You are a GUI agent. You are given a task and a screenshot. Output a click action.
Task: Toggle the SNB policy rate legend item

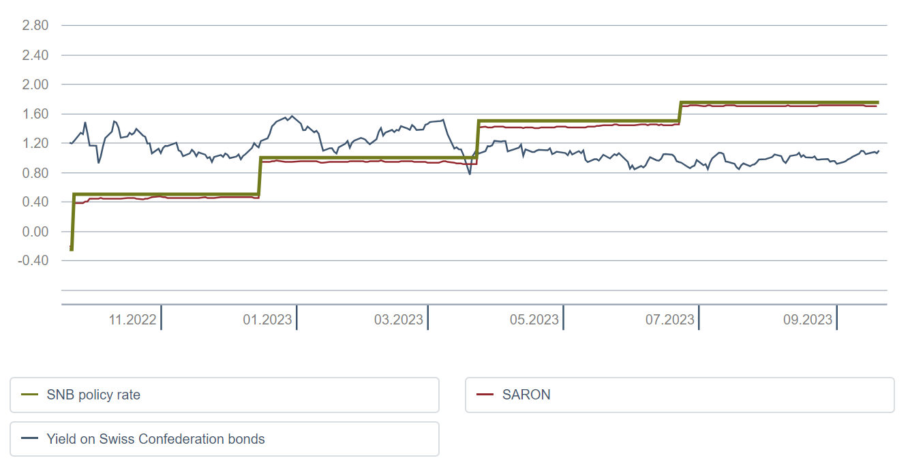(224, 395)
